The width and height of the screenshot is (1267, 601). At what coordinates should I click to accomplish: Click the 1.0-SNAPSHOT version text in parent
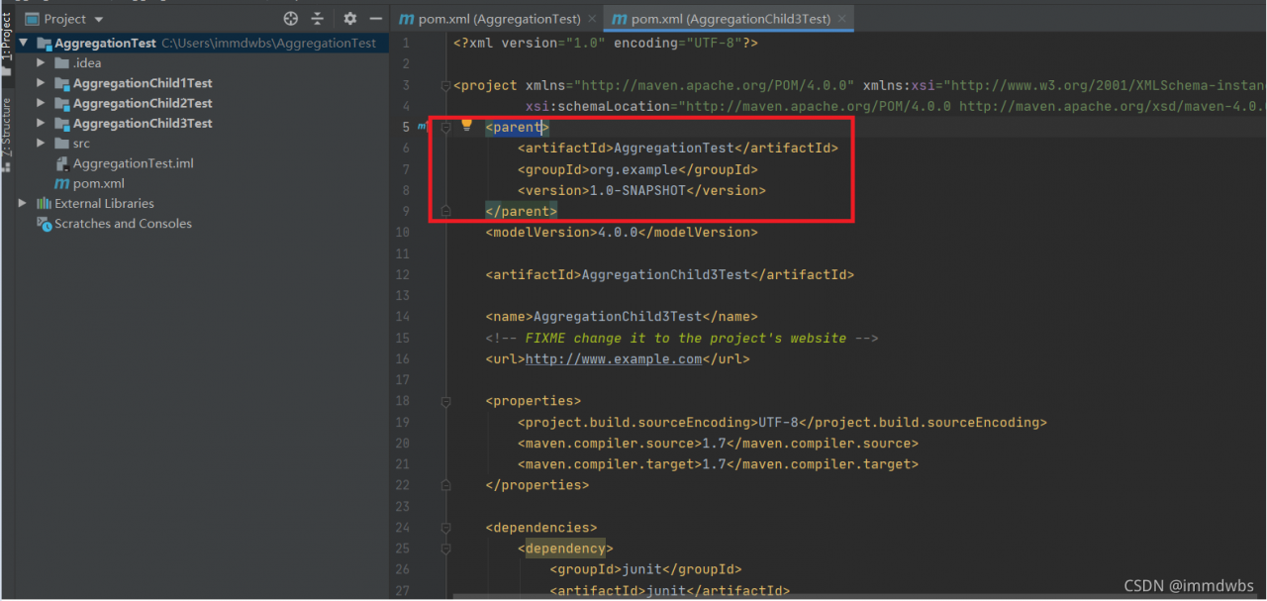pyautogui.click(x=638, y=190)
